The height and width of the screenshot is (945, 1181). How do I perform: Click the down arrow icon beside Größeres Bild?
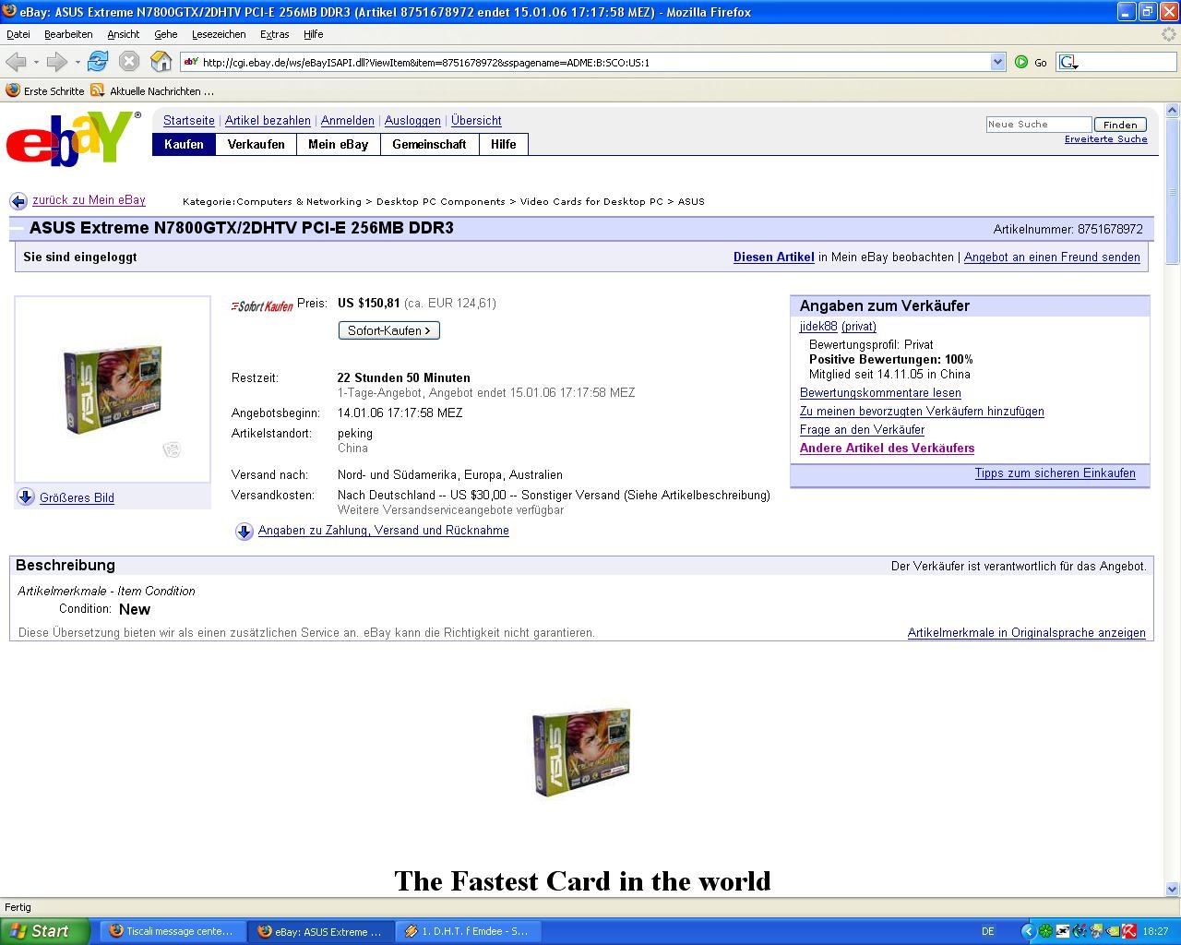[x=26, y=497]
